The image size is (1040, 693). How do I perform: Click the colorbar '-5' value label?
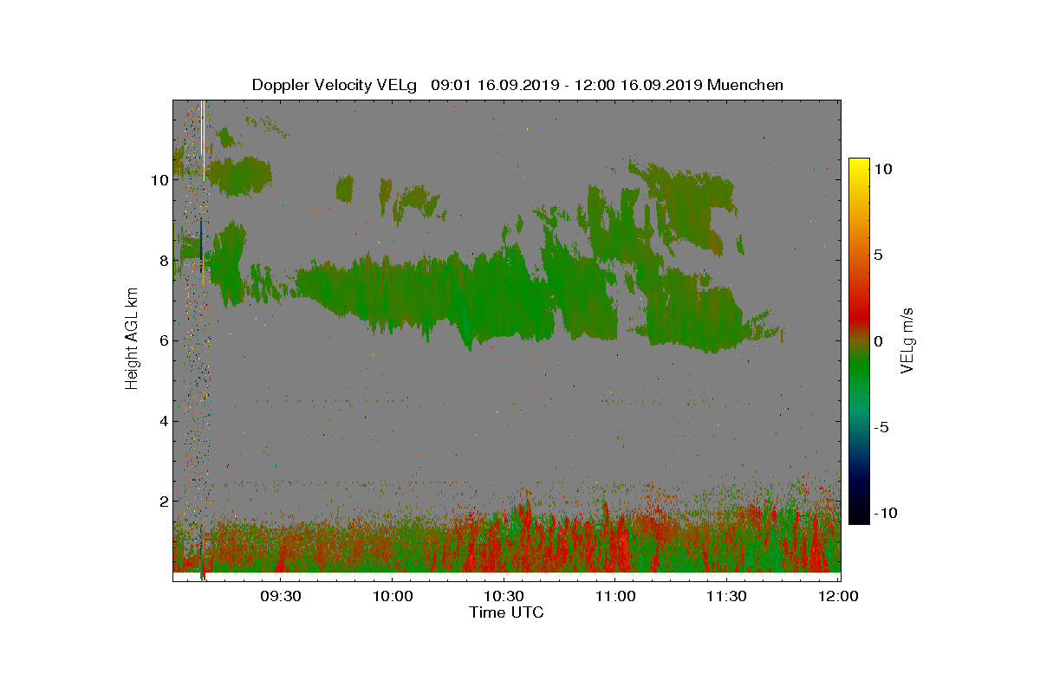881,427
